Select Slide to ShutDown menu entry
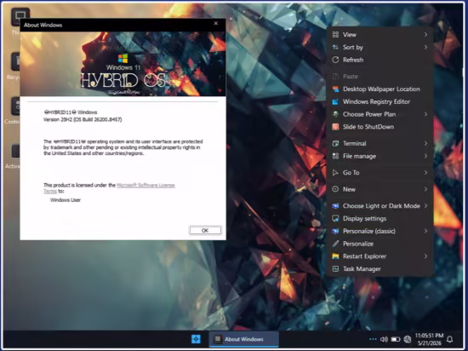 tap(380, 127)
